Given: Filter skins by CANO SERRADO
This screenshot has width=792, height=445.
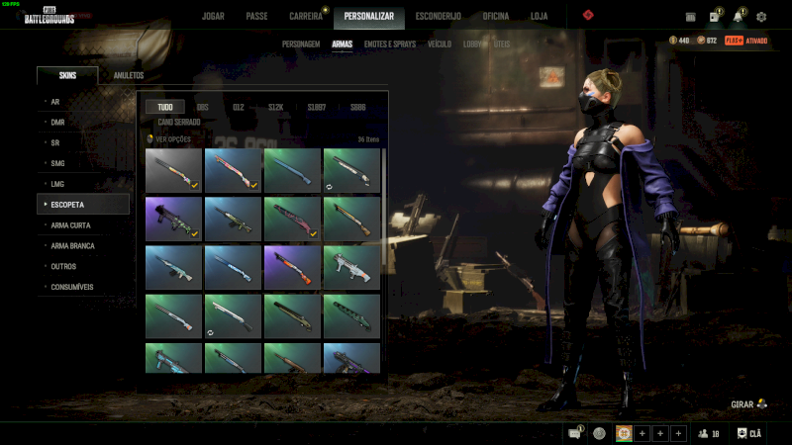Looking at the screenshot, I should point(179,122).
